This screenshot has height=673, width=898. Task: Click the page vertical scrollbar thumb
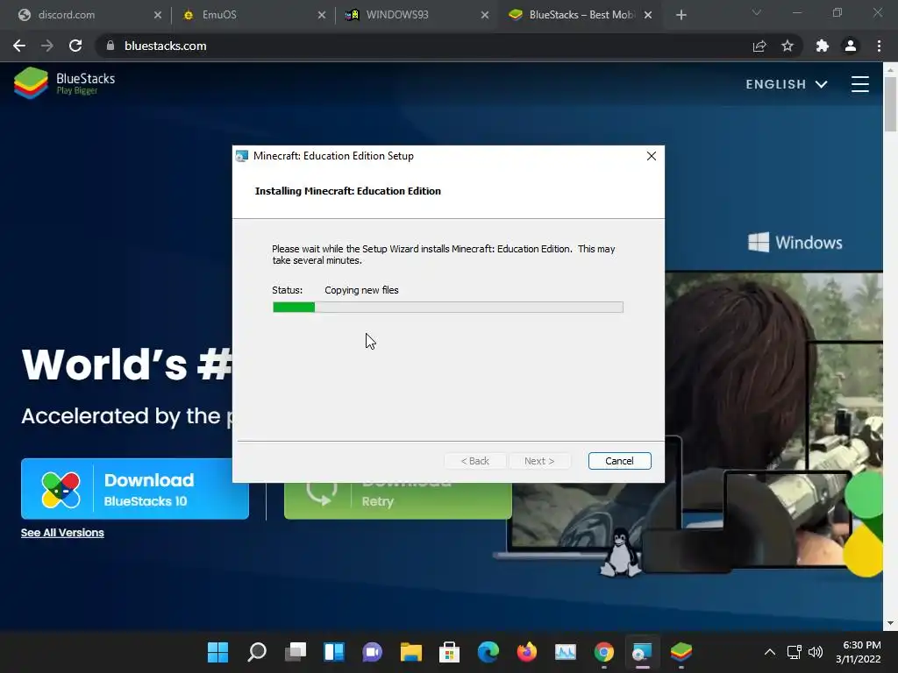pyautogui.click(x=890, y=103)
